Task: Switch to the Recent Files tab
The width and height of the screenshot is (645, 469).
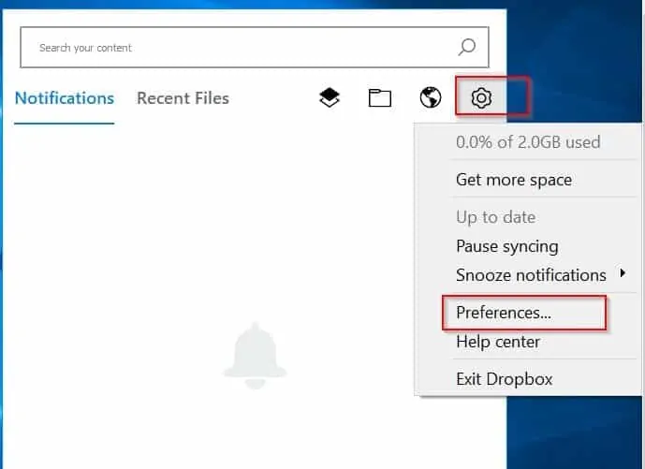Action: point(183,97)
